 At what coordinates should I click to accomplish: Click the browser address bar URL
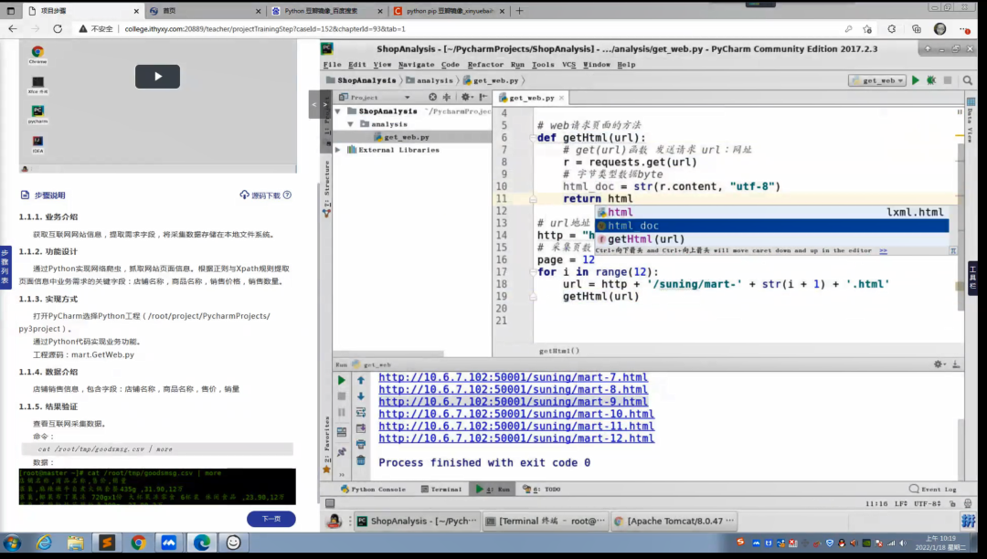pyautogui.click(x=265, y=29)
